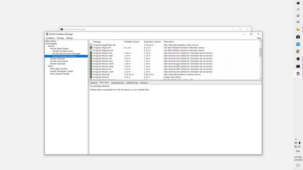Open the Mail app on the taskbar

click(298, 44)
